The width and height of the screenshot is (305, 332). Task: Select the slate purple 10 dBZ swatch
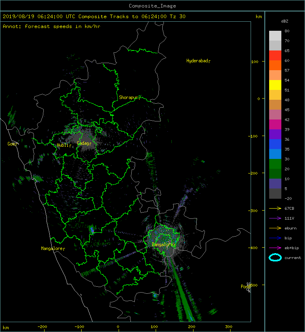click(x=275, y=184)
